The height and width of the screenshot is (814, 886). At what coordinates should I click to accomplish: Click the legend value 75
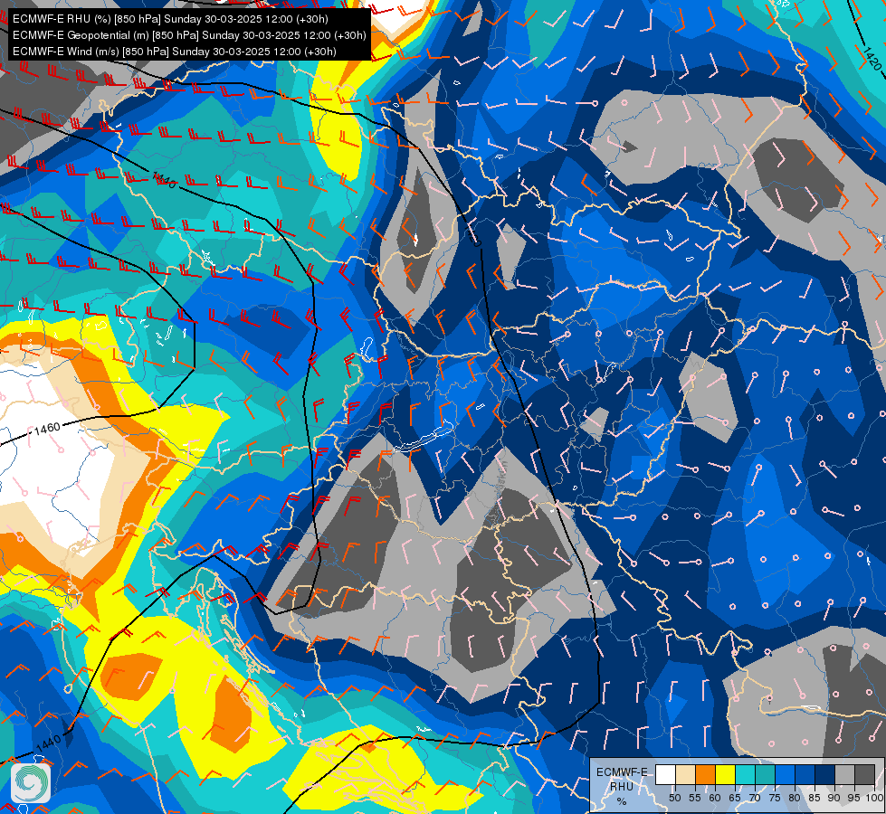pyautogui.click(x=775, y=798)
